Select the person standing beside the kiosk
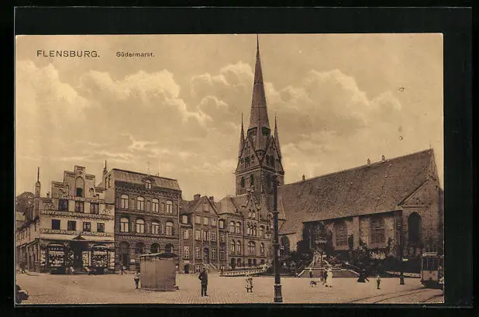479x317 pixels. [137, 279]
